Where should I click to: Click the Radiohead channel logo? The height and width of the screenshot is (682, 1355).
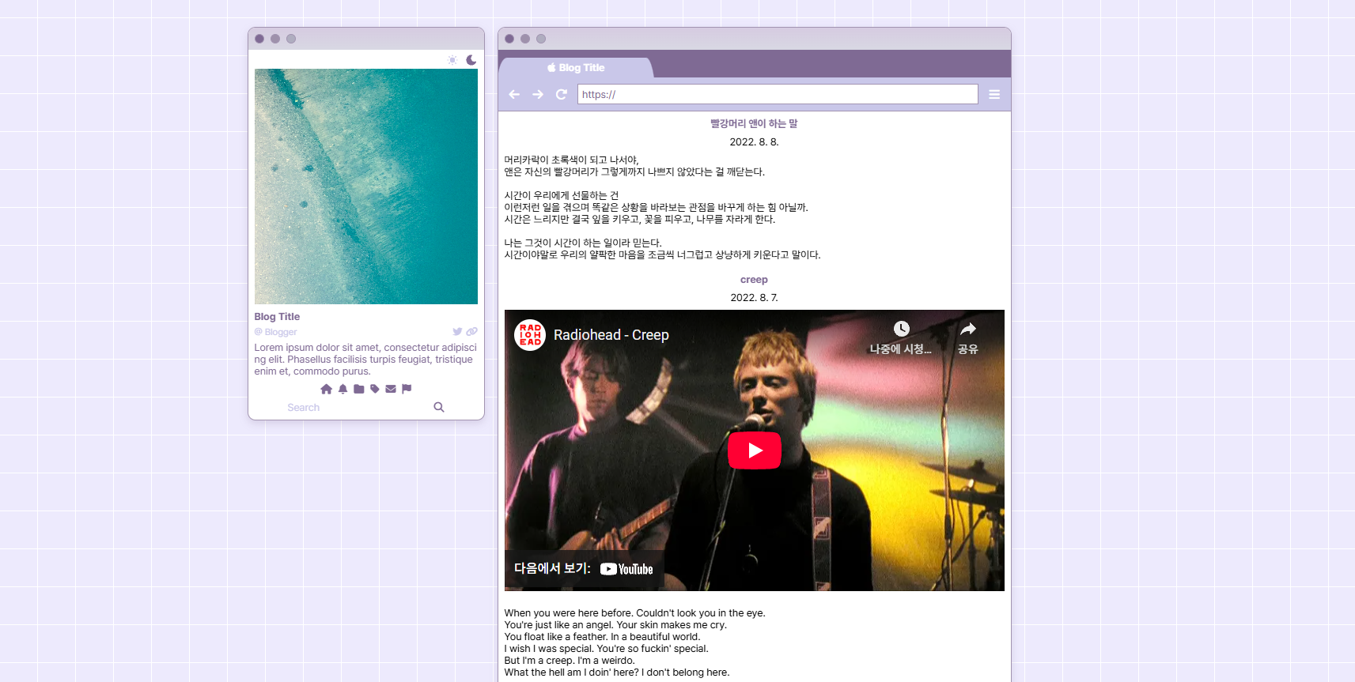pyautogui.click(x=530, y=335)
